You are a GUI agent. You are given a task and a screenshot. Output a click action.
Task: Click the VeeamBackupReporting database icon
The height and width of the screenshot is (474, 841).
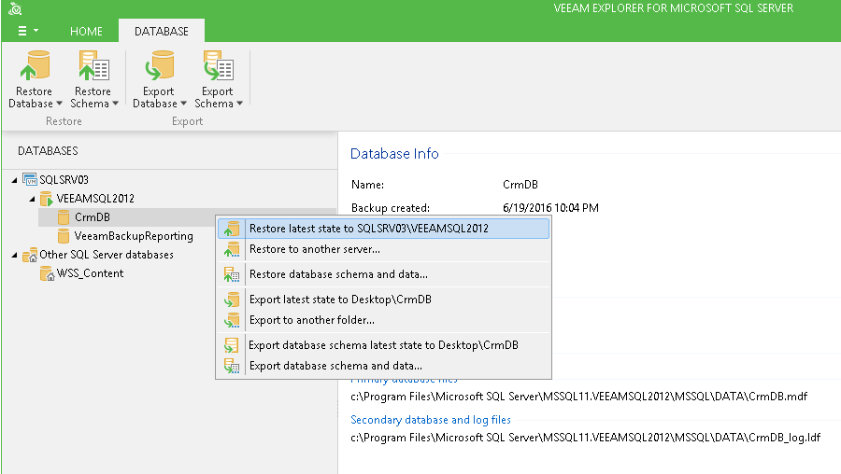64,236
